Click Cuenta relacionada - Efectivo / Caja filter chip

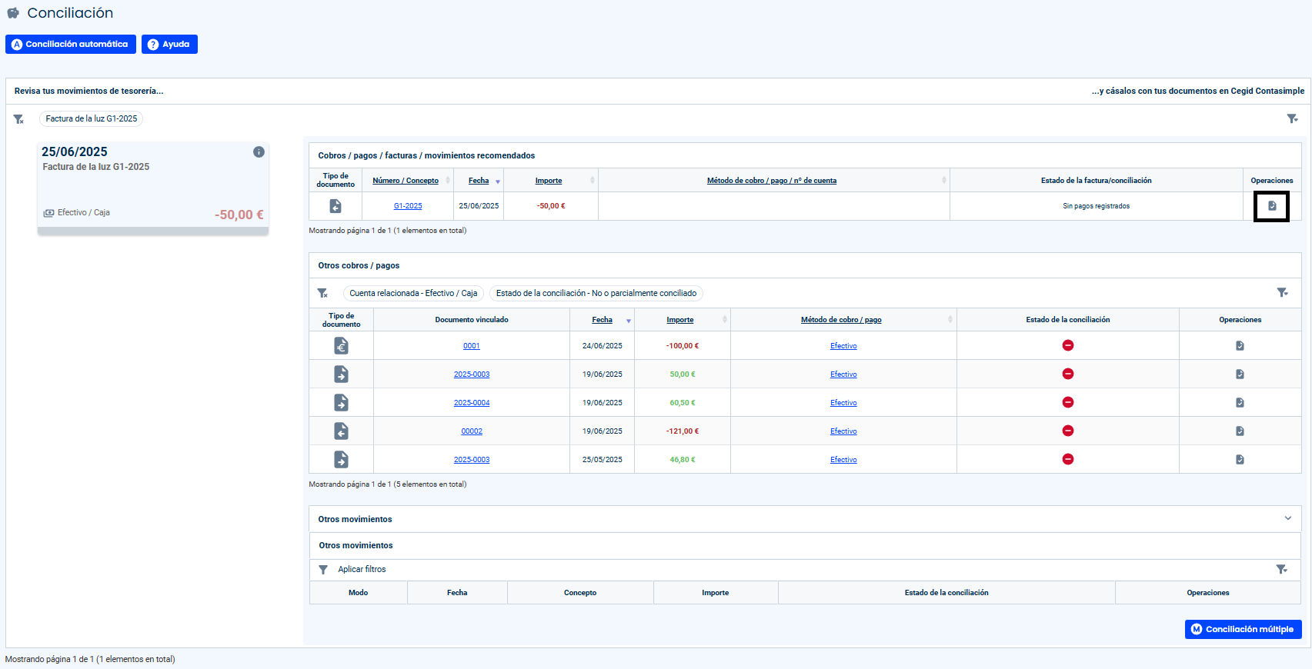(413, 293)
